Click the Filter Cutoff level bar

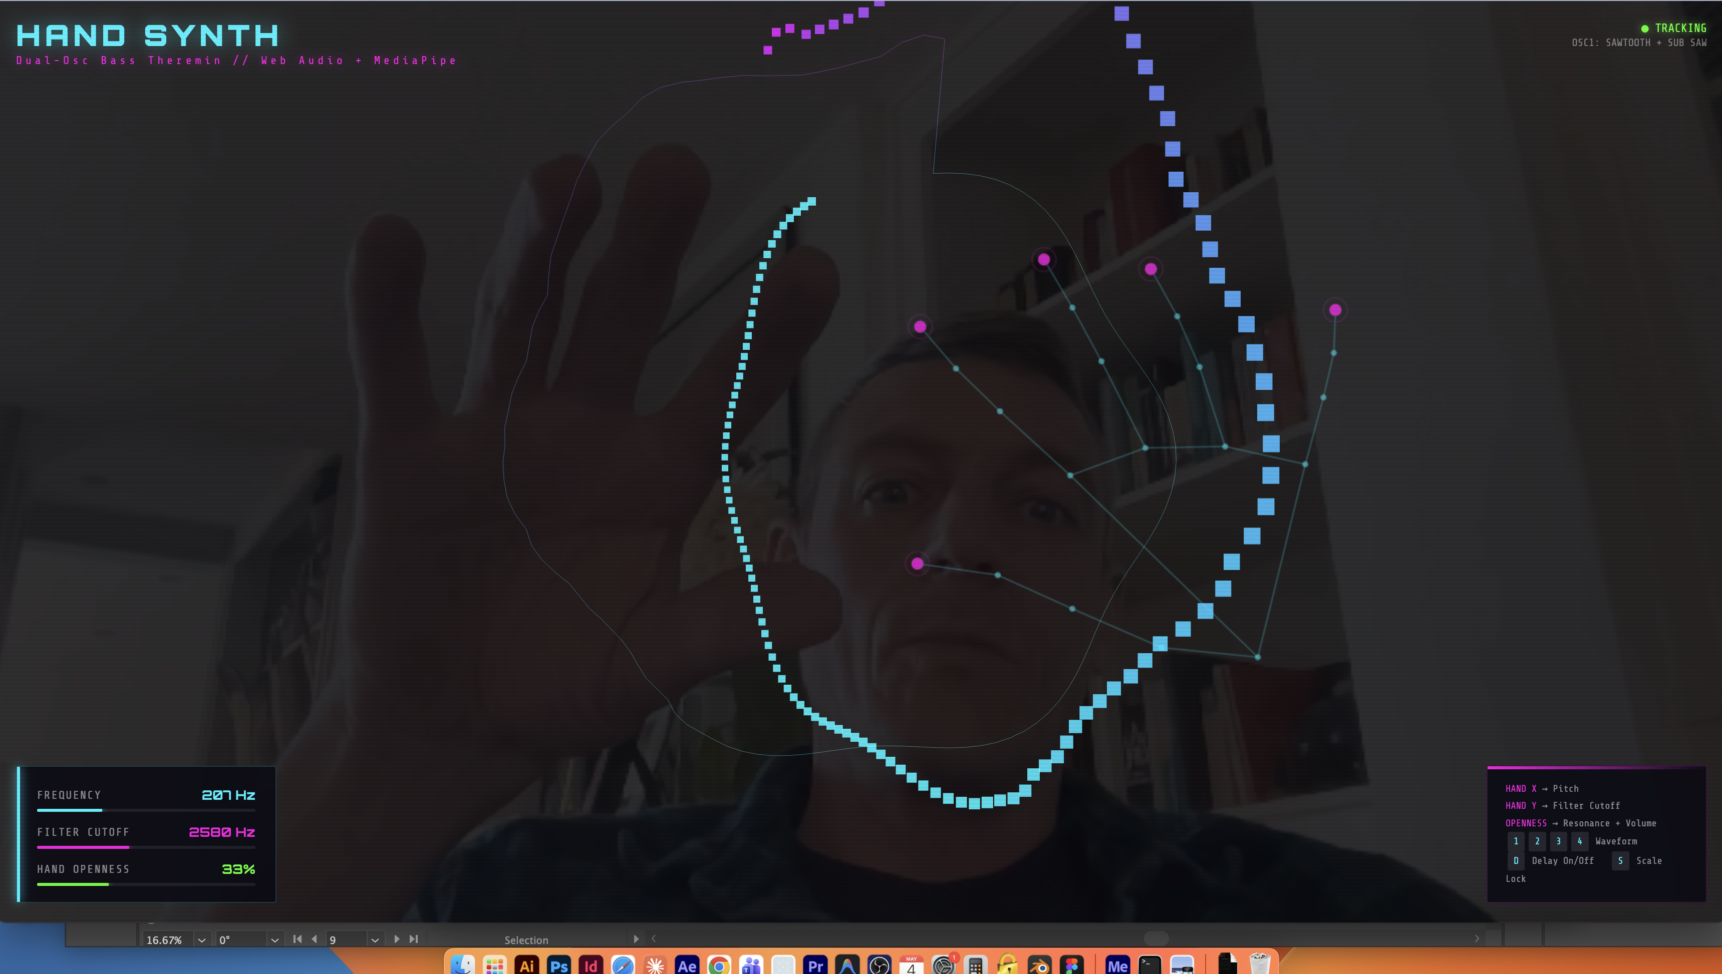tap(146, 847)
